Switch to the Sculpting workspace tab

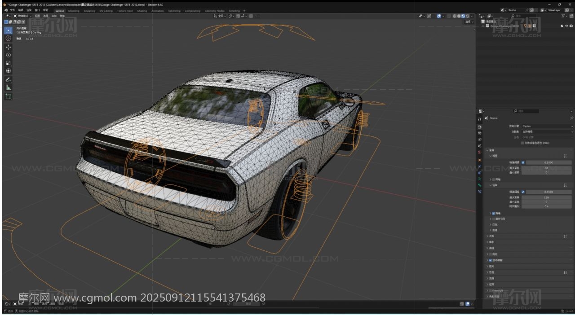pos(89,11)
